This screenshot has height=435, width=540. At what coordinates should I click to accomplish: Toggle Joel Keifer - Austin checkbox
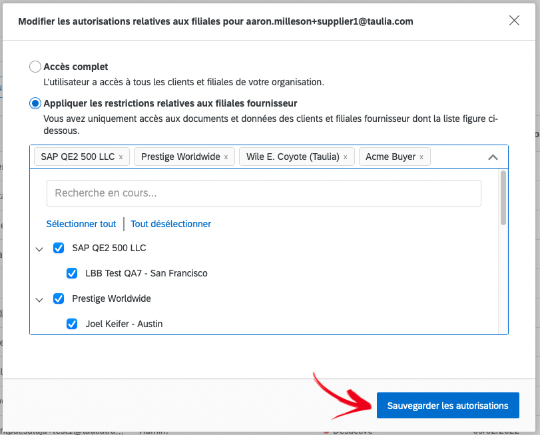point(72,324)
